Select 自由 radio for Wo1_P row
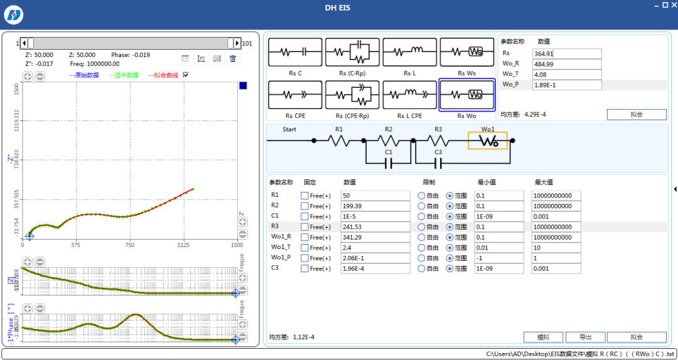Screen dimensions: 678x360 [421, 258]
